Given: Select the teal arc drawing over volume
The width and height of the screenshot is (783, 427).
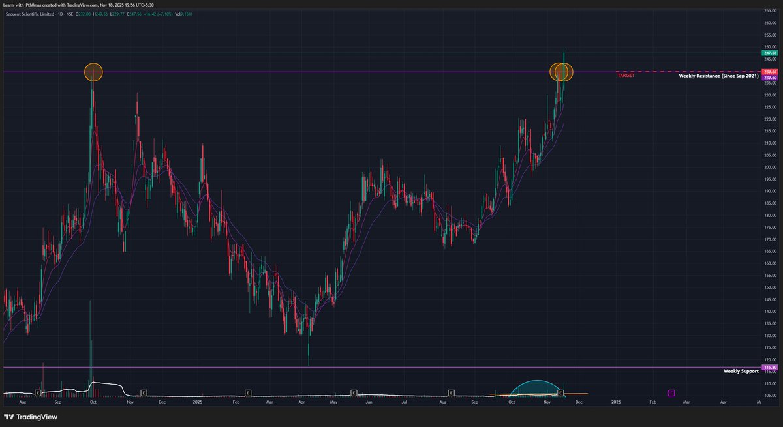Looking at the screenshot, I should pyautogui.click(x=536, y=387).
